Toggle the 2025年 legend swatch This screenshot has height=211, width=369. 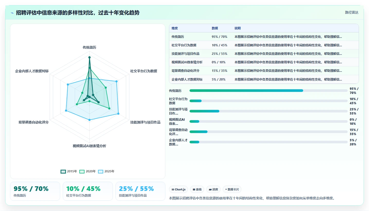pyautogui.click(x=101, y=171)
